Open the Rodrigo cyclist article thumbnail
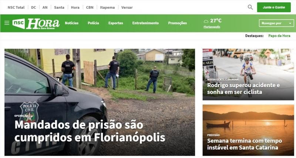Viewport: 296px width, 158px height. coord(248,75)
